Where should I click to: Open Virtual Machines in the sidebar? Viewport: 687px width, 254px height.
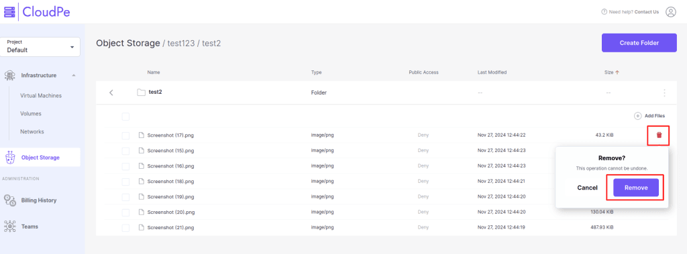[41, 95]
